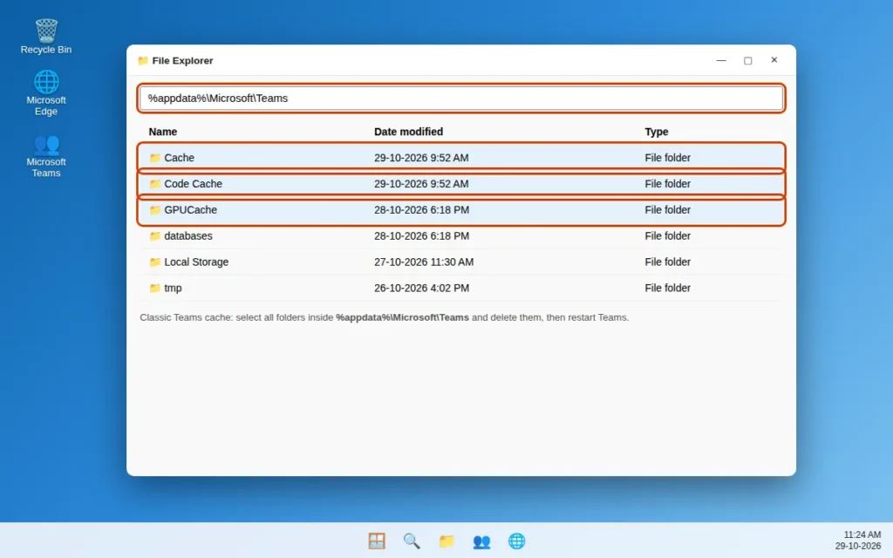This screenshot has width=893, height=558.
Task: Close the File Explorer window
Action: coord(774,60)
